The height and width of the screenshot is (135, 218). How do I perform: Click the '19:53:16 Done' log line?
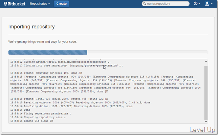[20, 110]
